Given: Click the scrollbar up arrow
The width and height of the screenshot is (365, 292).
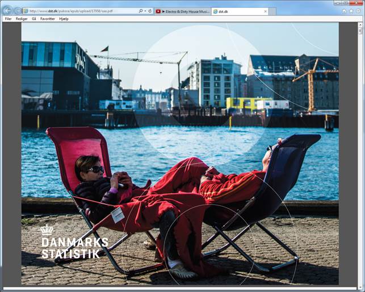Looking at the screenshot, I should pos(360,24).
